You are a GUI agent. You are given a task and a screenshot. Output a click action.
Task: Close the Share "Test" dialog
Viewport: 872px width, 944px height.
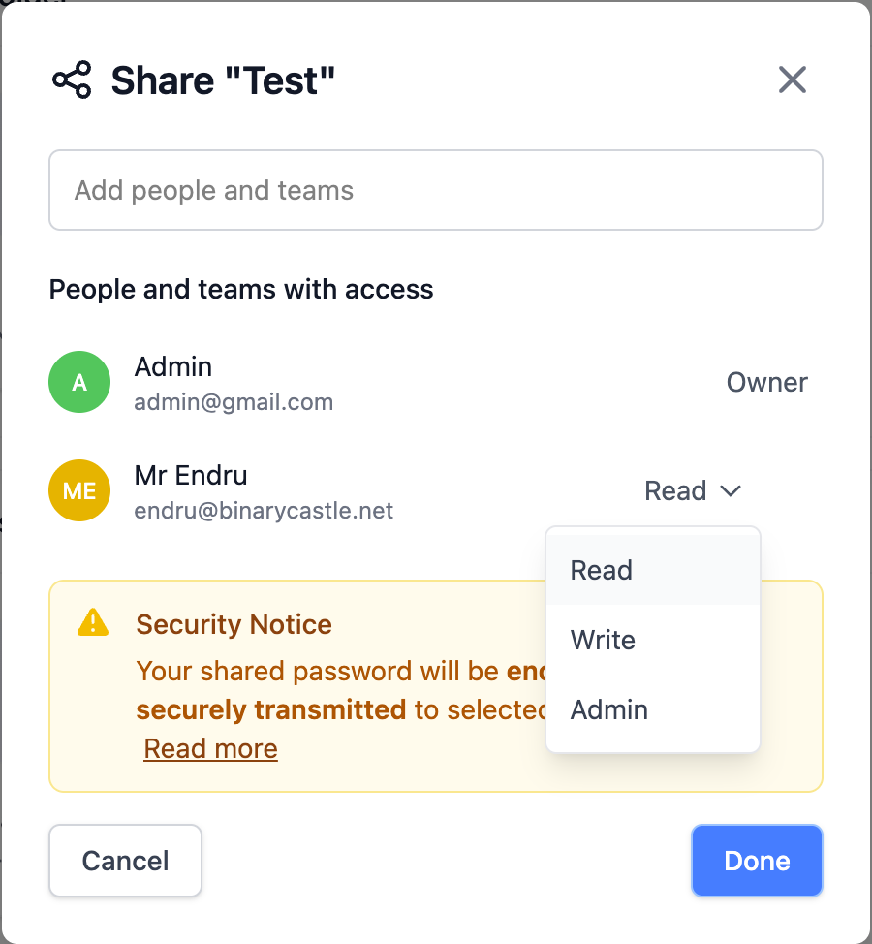click(793, 79)
